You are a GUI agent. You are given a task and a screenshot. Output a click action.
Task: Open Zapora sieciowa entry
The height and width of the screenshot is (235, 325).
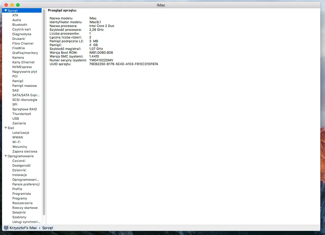pos(25,151)
